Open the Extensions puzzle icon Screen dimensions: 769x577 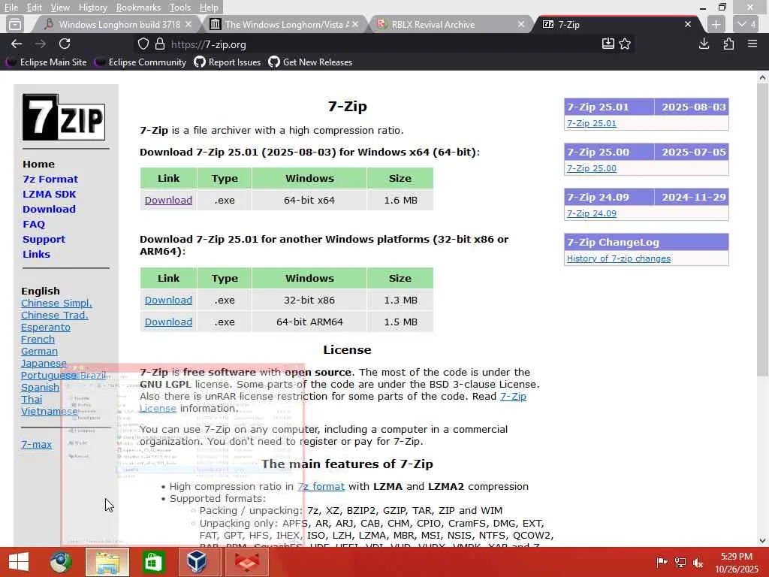728,44
